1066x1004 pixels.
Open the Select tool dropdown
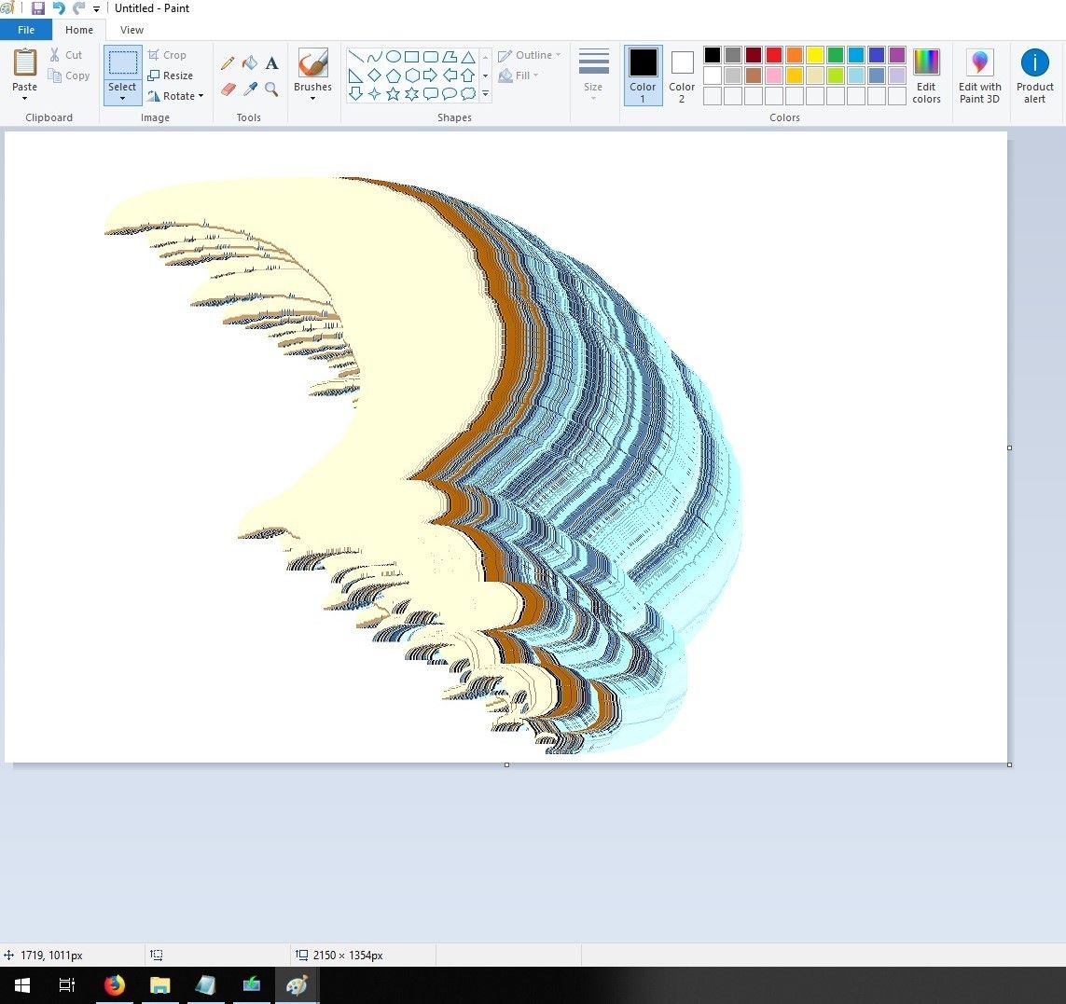coord(122,98)
